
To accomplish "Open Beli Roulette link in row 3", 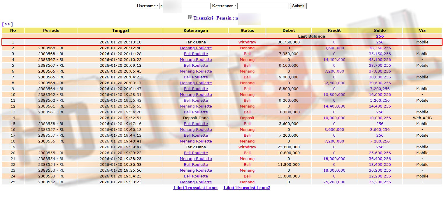I will (196, 54).
